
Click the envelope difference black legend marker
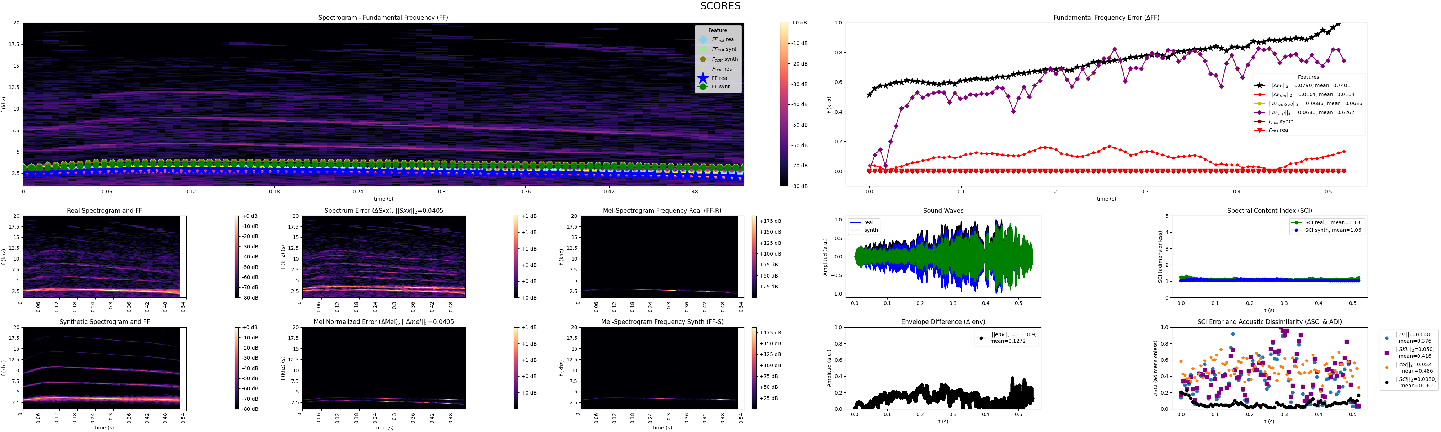coord(981,338)
